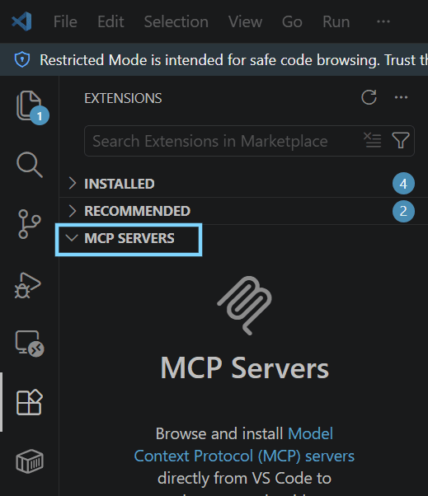Image resolution: width=428 pixels, height=496 pixels.
Task: Click the RECOMMENDED count badge 2
Action: point(403,211)
